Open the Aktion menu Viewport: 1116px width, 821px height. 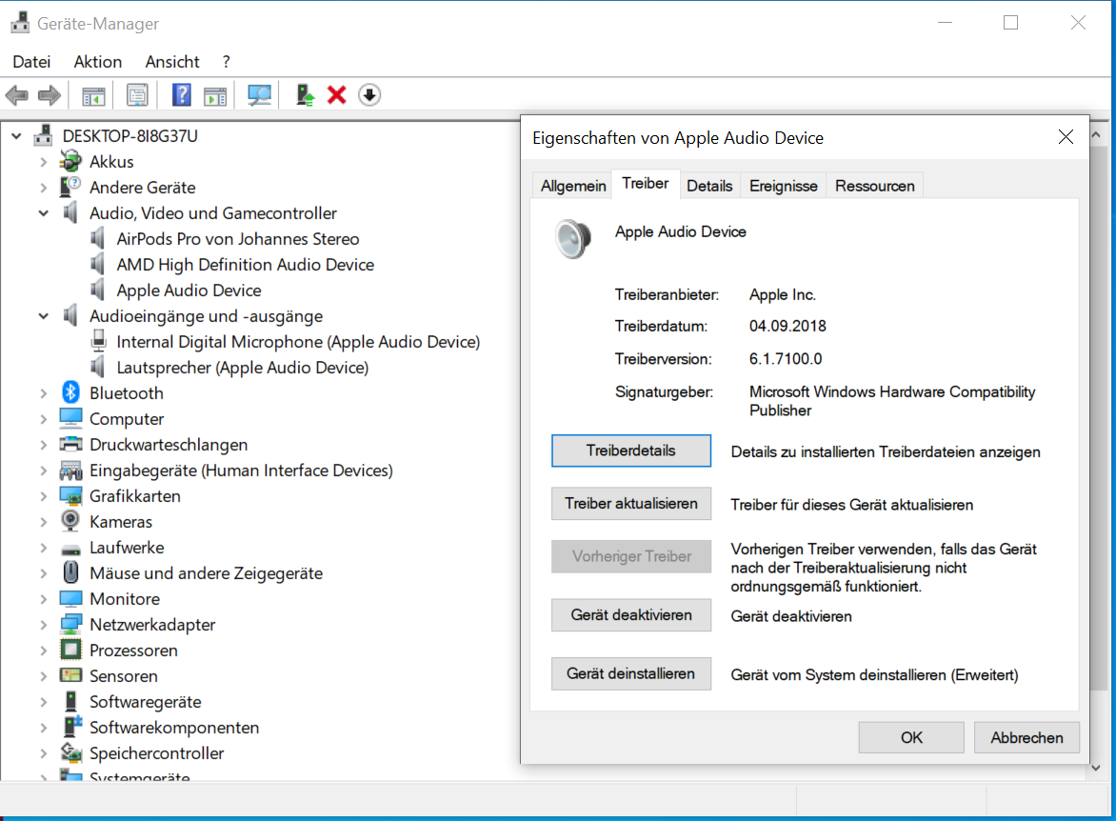(x=97, y=62)
